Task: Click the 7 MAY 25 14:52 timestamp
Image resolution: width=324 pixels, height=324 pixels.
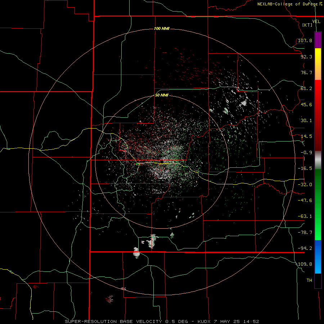Action: pyautogui.click(x=237, y=321)
